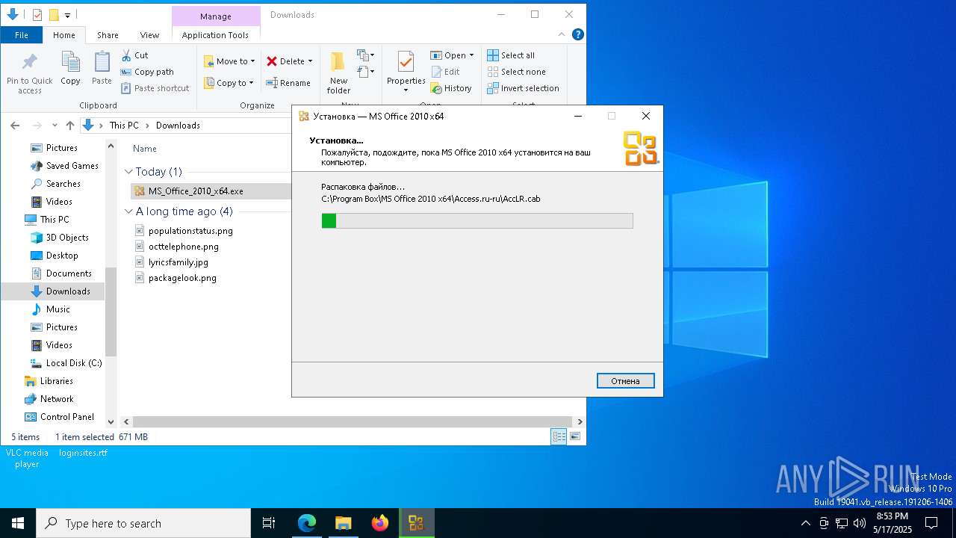Image resolution: width=956 pixels, height=538 pixels.
Task: Click Invert selection in ribbon
Action: tap(523, 88)
